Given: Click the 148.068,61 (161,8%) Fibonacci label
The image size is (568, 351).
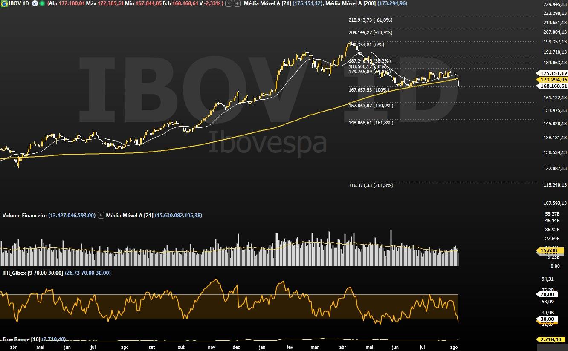Looking at the screenshot, I should 370,123.
